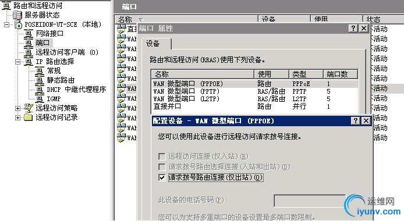The height and width of the screenshot is (221, 404).
Task: Select WAN 微型端口 (L2TP) device row
Action: (254, 99)
